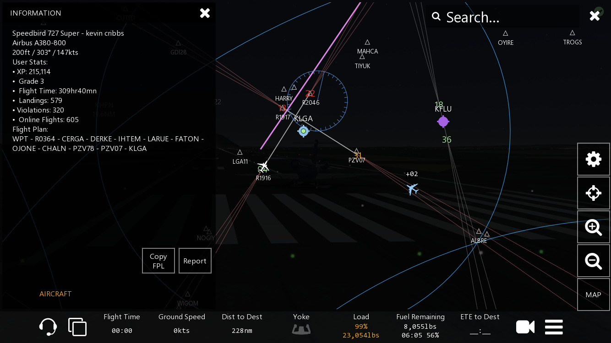Click the 200ft / 303° / 147kts line
The width and height of the screenshot is (611, 343).
pos(45,53)
